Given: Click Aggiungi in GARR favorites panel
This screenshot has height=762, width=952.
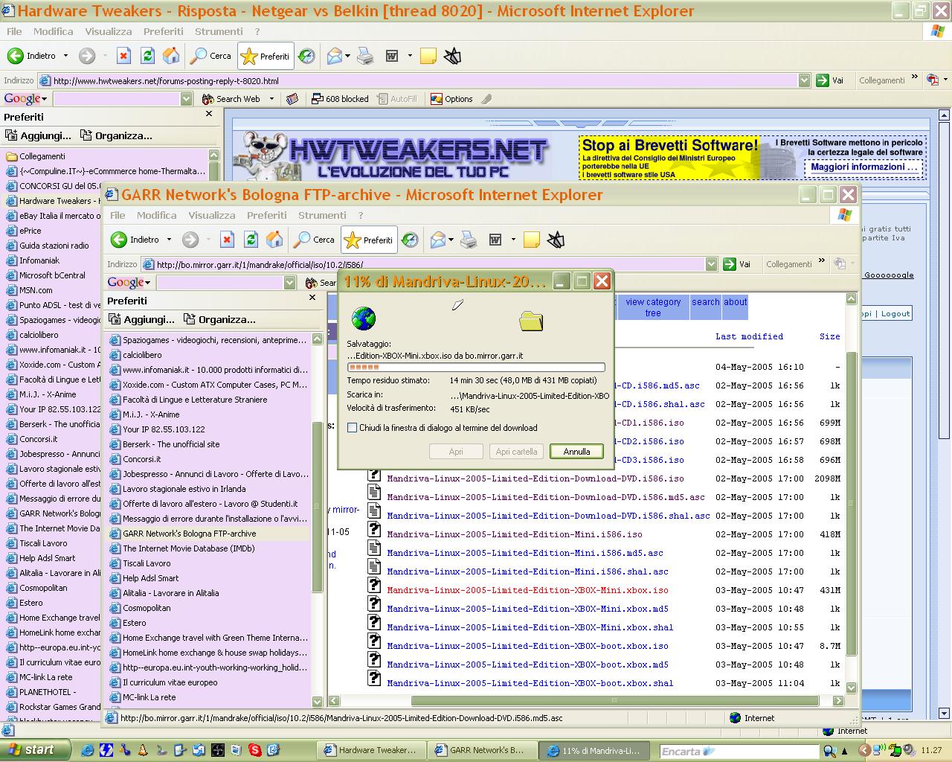Looking at the screenshot, I should pos(141,319).
